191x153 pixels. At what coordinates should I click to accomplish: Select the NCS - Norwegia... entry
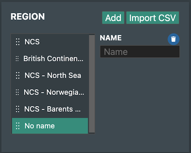point(50,92)
